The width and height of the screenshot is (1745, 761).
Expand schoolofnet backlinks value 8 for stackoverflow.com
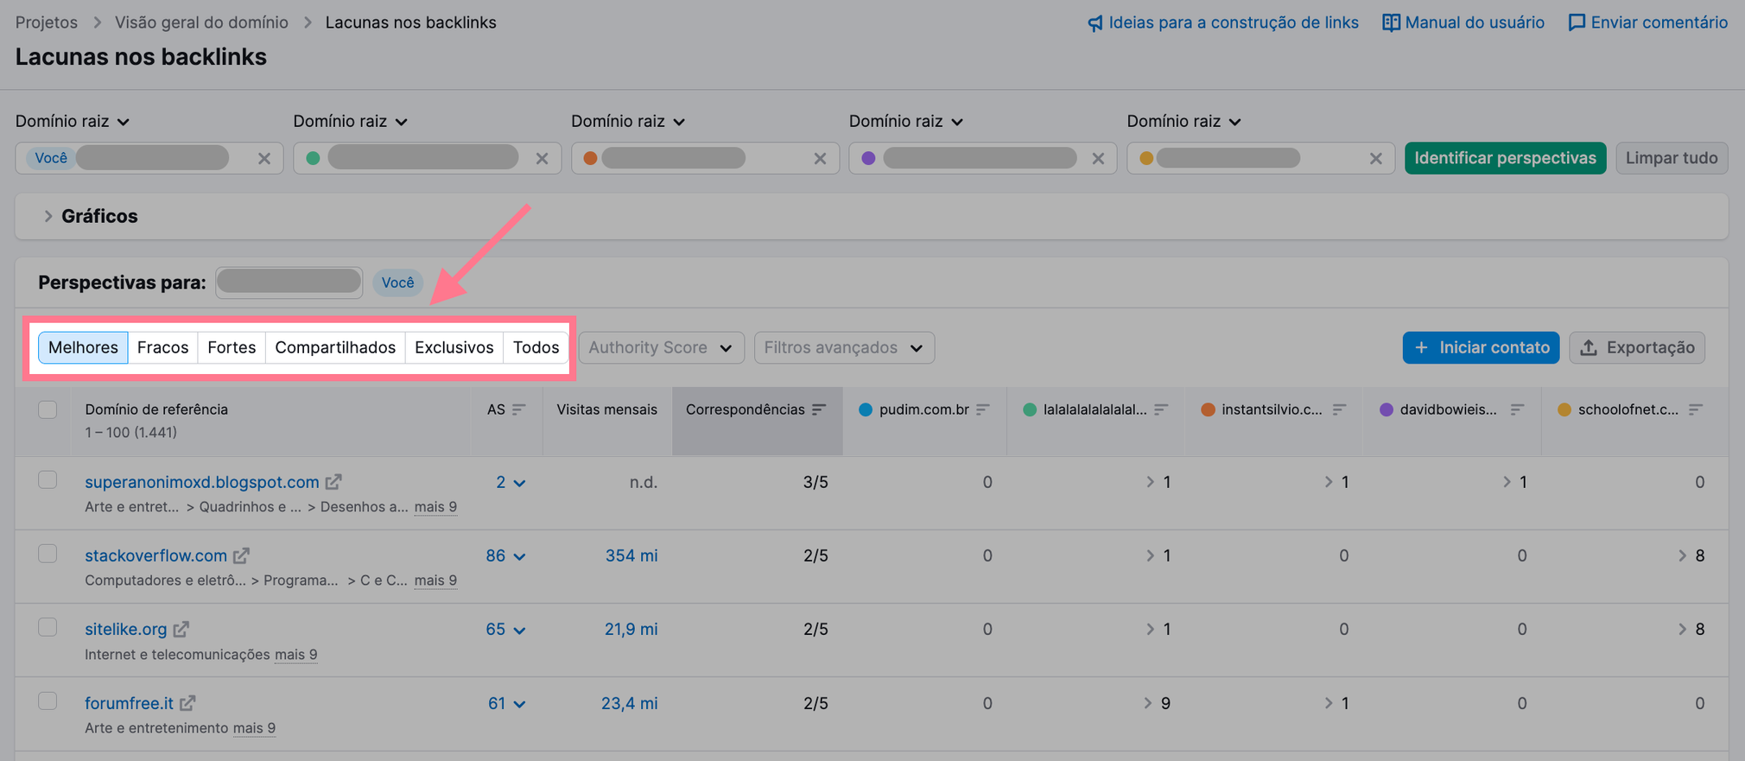(1691, 555)
